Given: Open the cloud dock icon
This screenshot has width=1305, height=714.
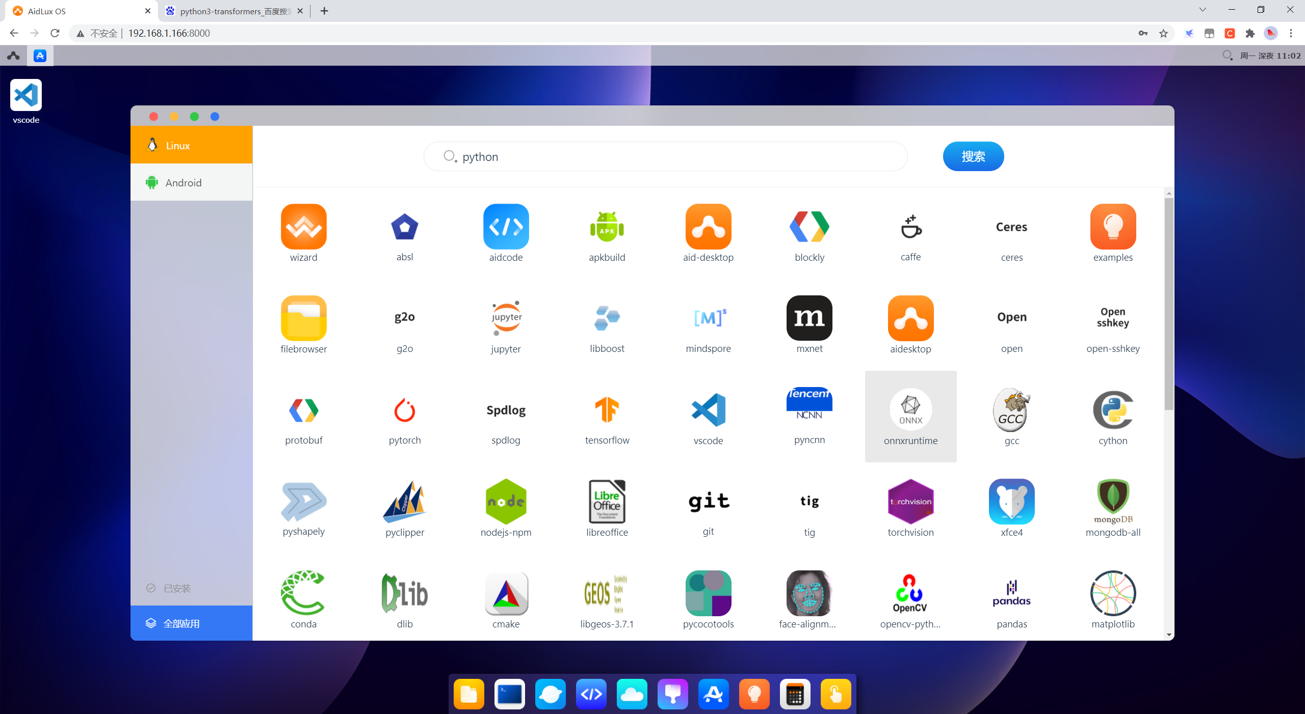Looking at the screenshot, I should (x=632, y=694).
